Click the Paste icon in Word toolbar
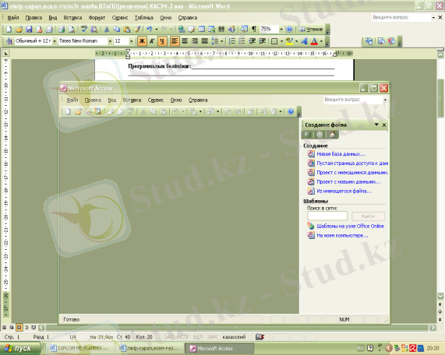Viewport: 445px width, 355px height. coord(127,30)
